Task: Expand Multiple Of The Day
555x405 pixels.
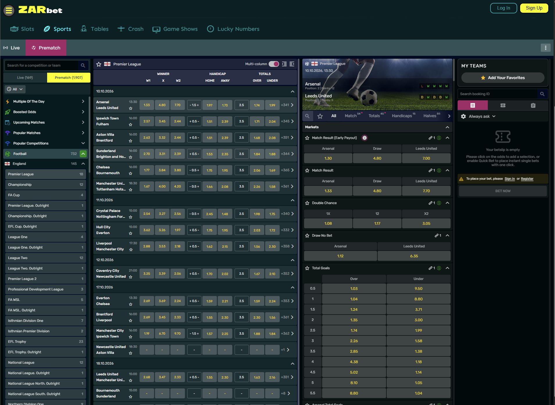Action: (x=45, y=101)
